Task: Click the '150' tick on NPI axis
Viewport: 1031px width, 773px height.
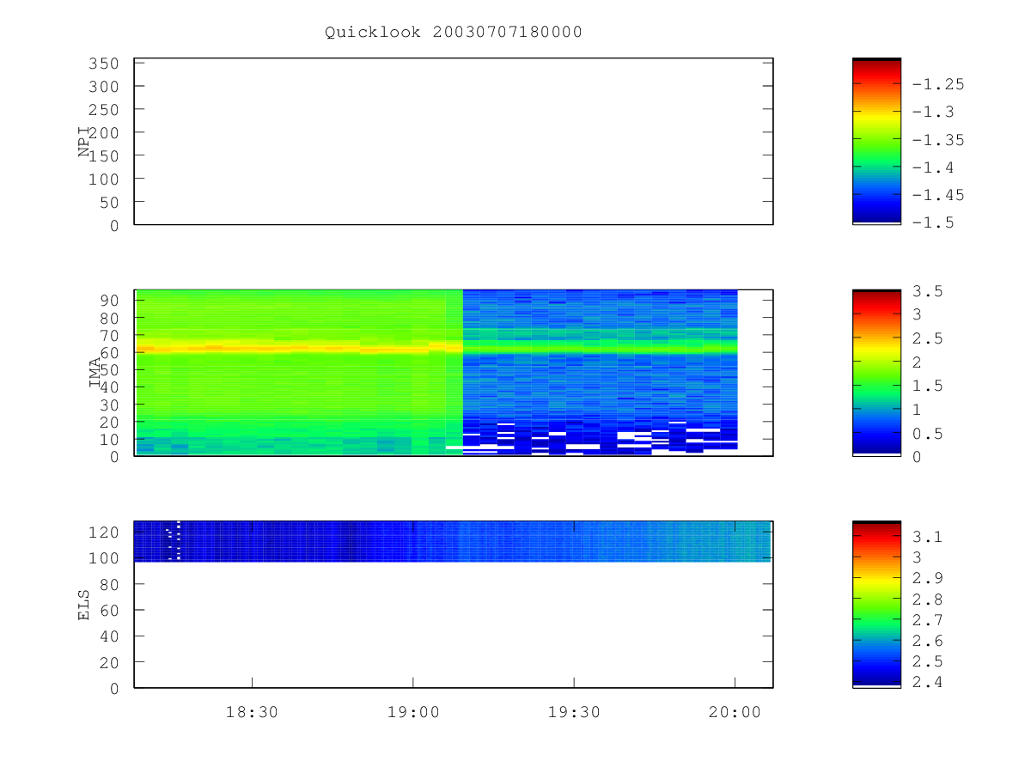Action: (x=102, y=155)
